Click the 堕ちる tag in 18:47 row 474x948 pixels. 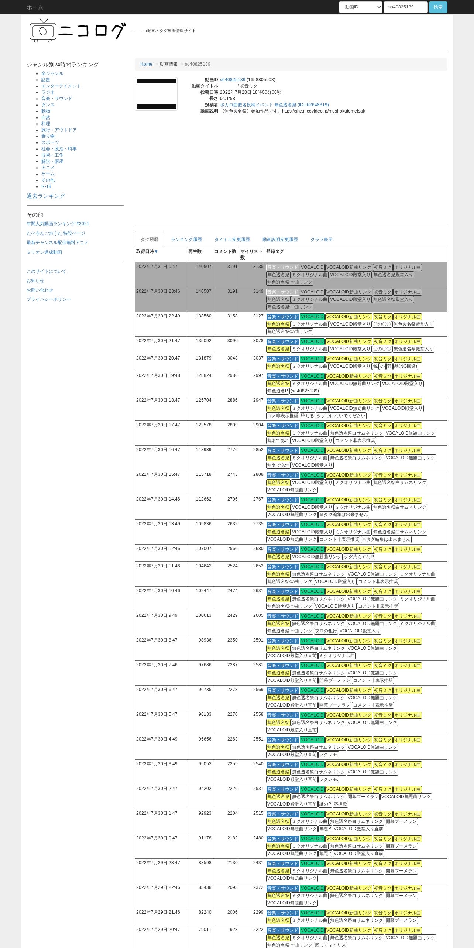308,416
